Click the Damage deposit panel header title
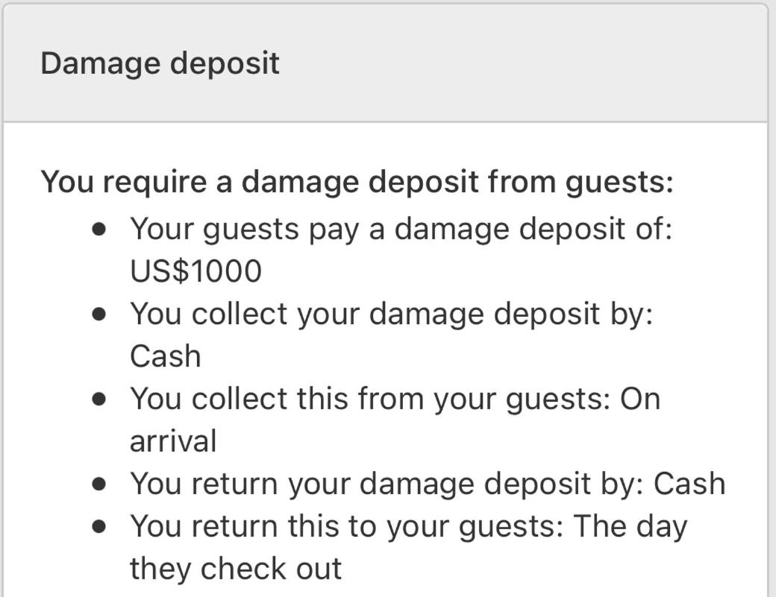The image size is (776, 597). [x=160, y=64]
